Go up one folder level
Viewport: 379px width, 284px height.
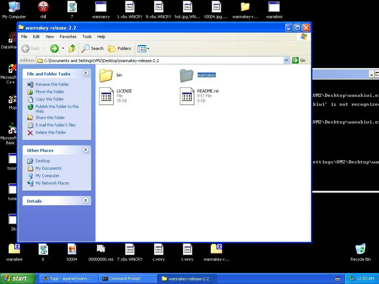tap(72, 48)
